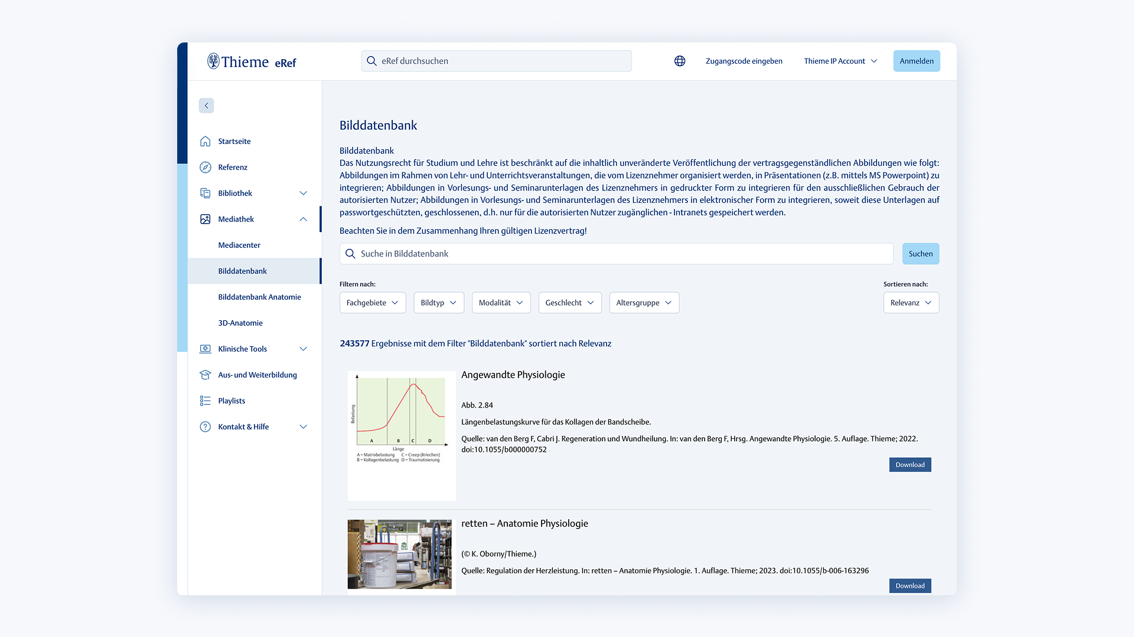
Task: Open the Bildtyp filter dropdown
Action: point(439,303)
